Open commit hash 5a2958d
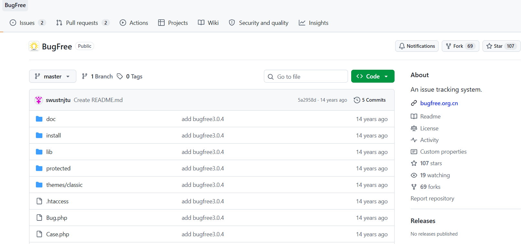The image size is (521, 244). pyautogui.click(x=307, y=100)
